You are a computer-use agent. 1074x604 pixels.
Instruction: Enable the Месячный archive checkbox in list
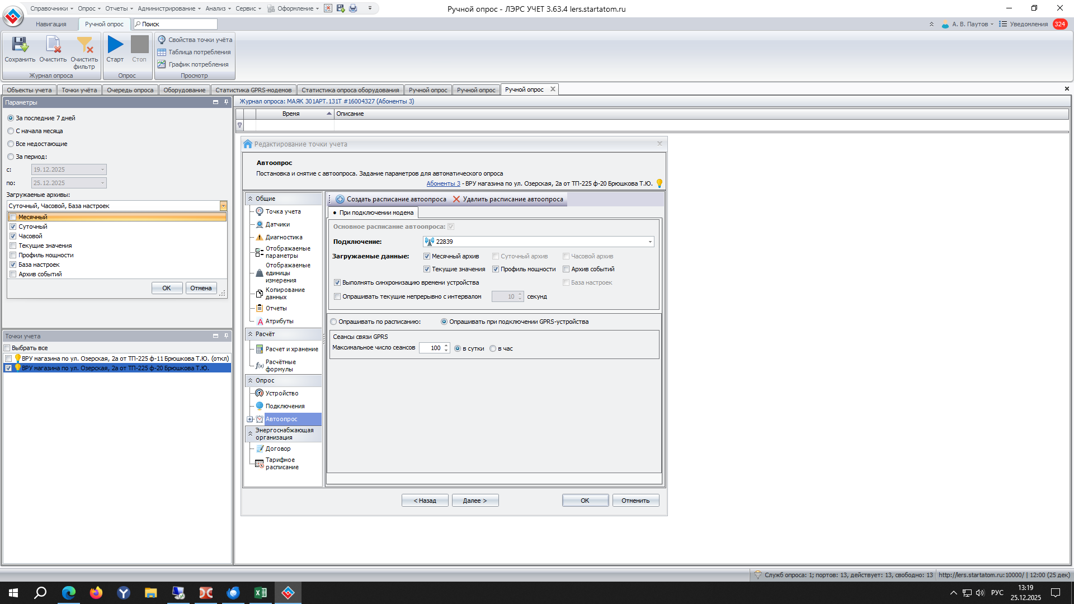click(x=13, y=217)
